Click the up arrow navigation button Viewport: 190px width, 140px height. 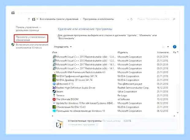[29, 19]
